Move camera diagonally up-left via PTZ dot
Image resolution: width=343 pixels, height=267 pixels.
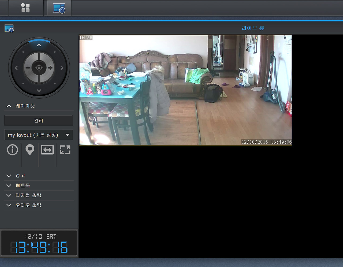[23, 52]
